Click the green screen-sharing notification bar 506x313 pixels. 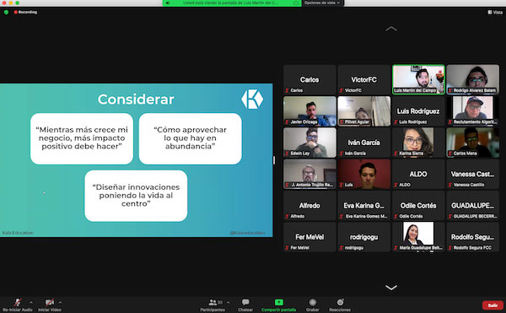[x=232, y=3]
